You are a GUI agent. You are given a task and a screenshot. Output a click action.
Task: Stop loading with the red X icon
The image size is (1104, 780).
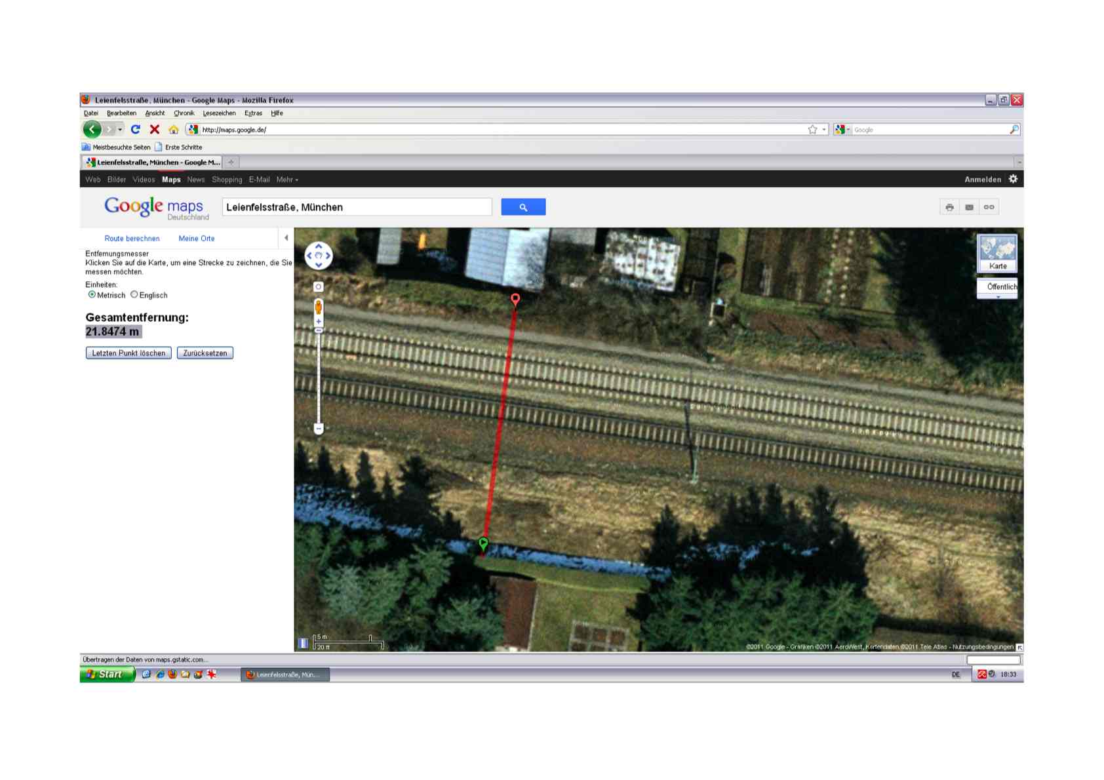pos(155,130)
